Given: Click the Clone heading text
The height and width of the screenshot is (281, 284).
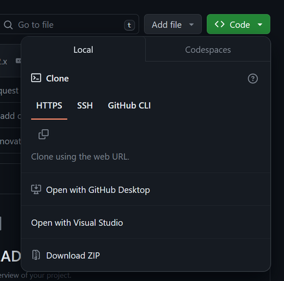Looking at the screenshot, I should pos(57,78).
